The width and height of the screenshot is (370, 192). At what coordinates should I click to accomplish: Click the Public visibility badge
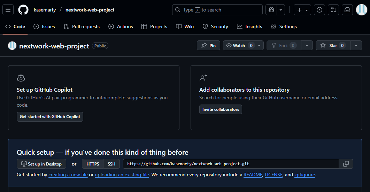[x=100, y=46]
